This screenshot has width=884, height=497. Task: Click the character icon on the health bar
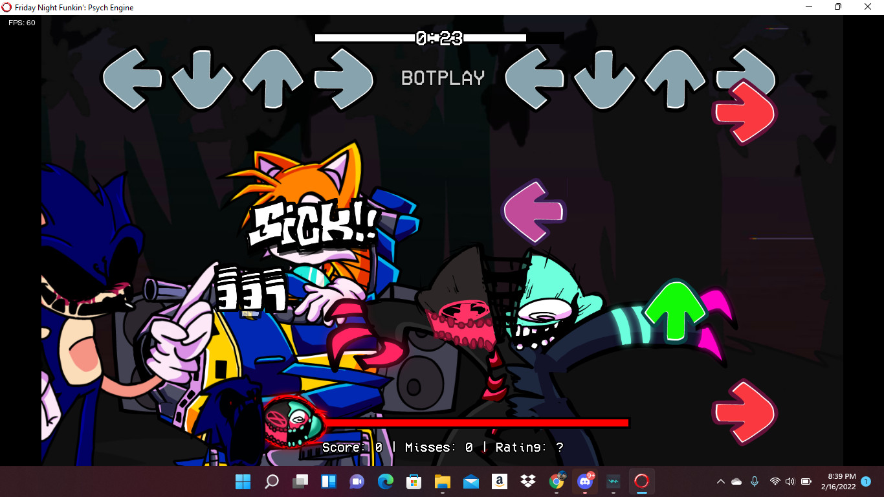click(294, 424)
